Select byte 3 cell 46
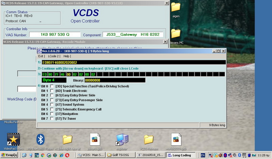 point(63,74)
